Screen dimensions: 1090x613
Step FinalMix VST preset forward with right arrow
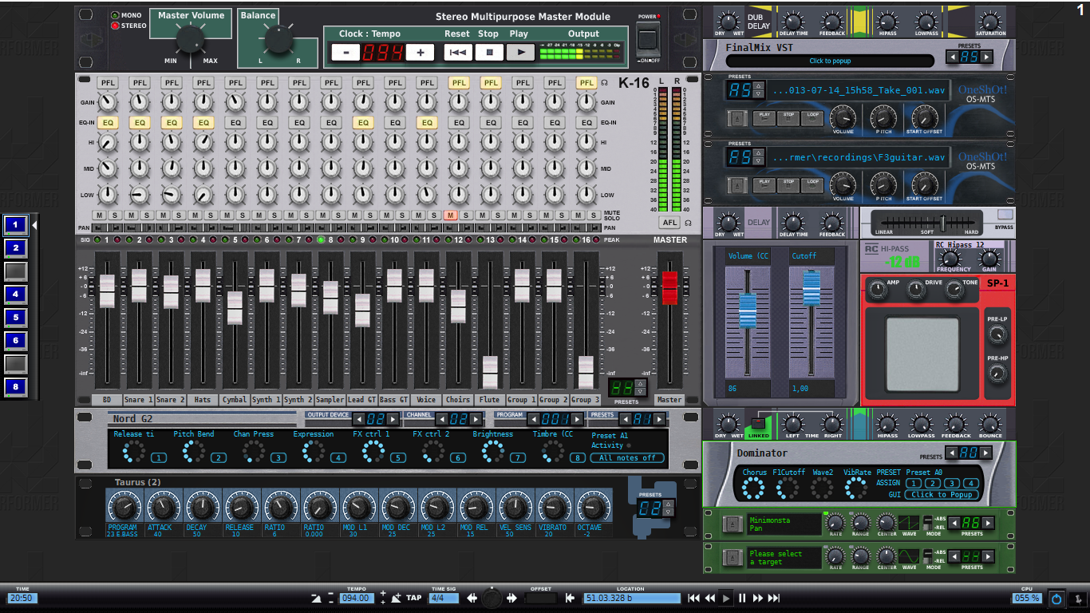986,57
